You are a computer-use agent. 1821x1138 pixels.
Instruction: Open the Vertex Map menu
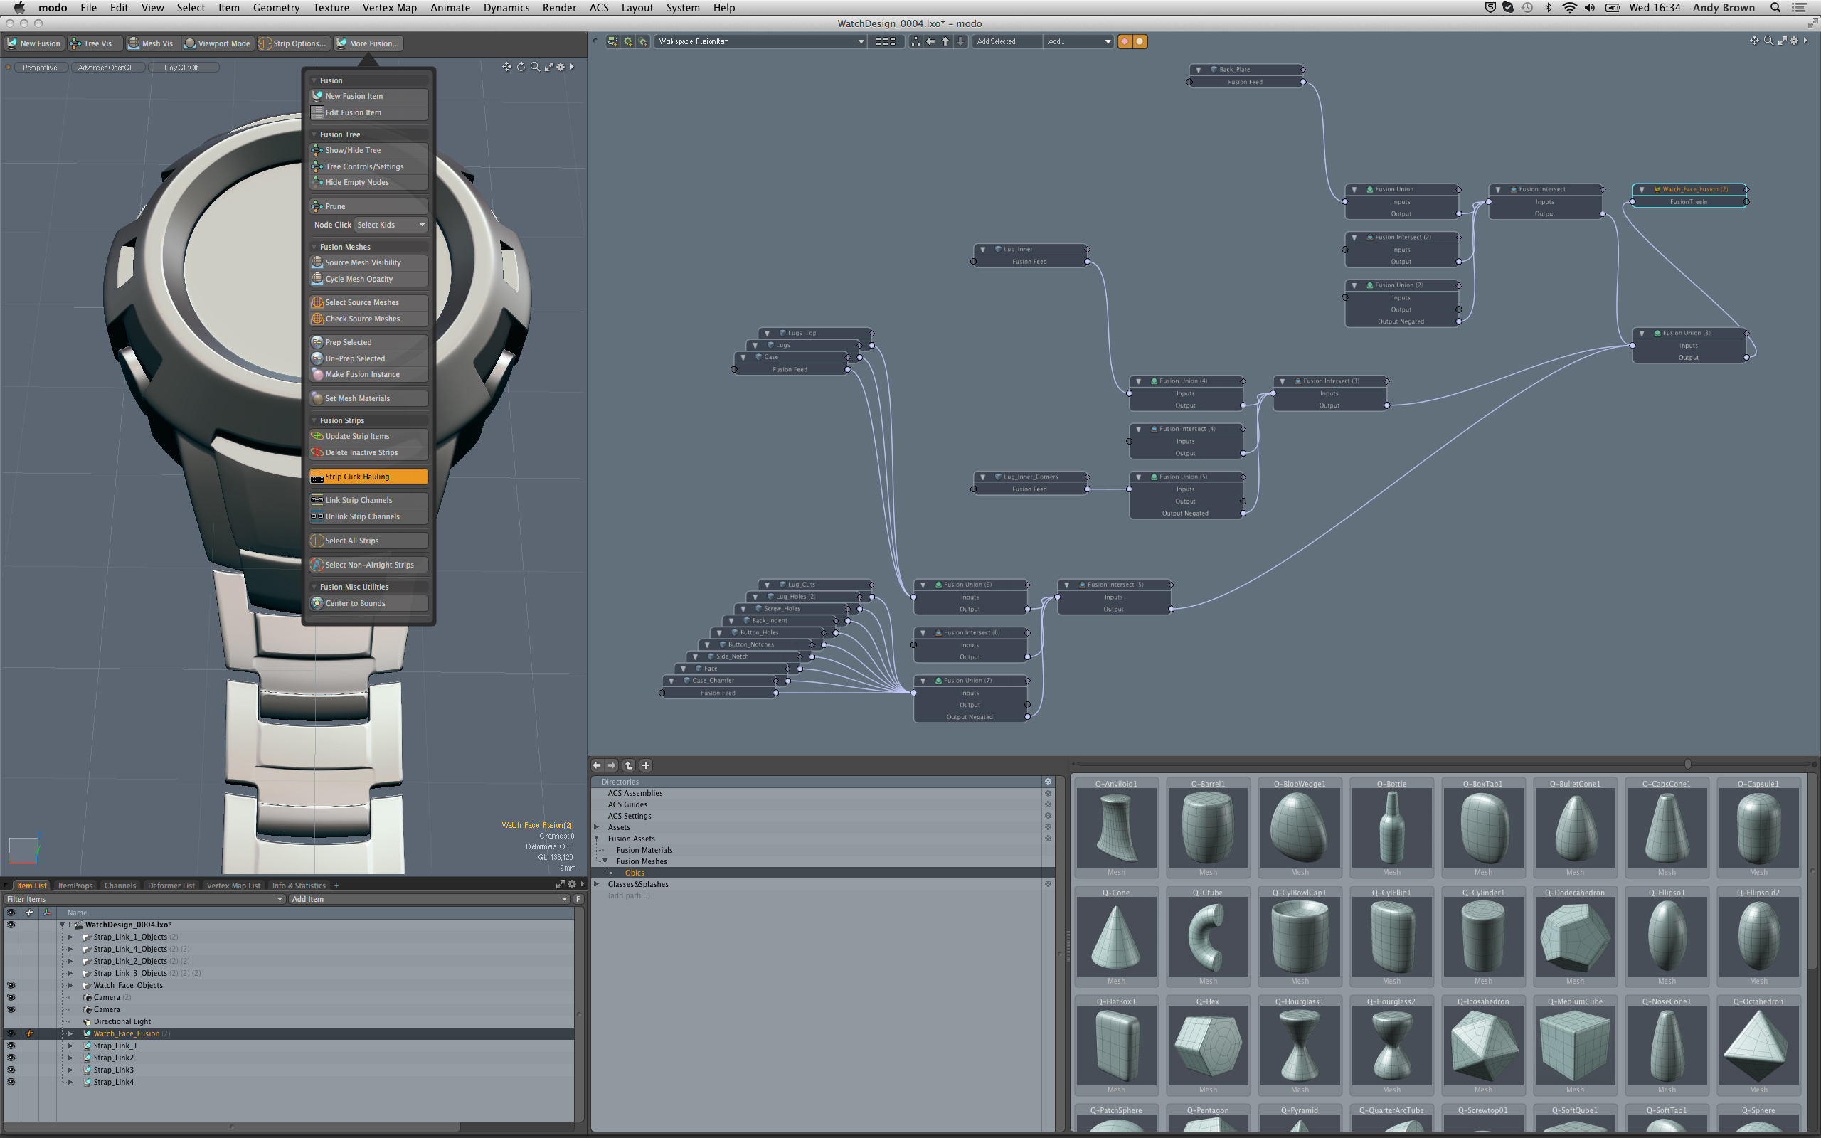(x=389, y=8)
